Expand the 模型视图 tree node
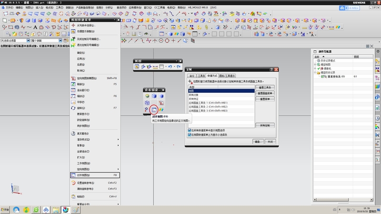381x214 pixels. (x=315, y=65)
